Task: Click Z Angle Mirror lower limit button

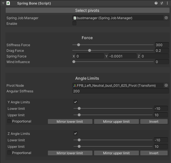Action: 70,153
